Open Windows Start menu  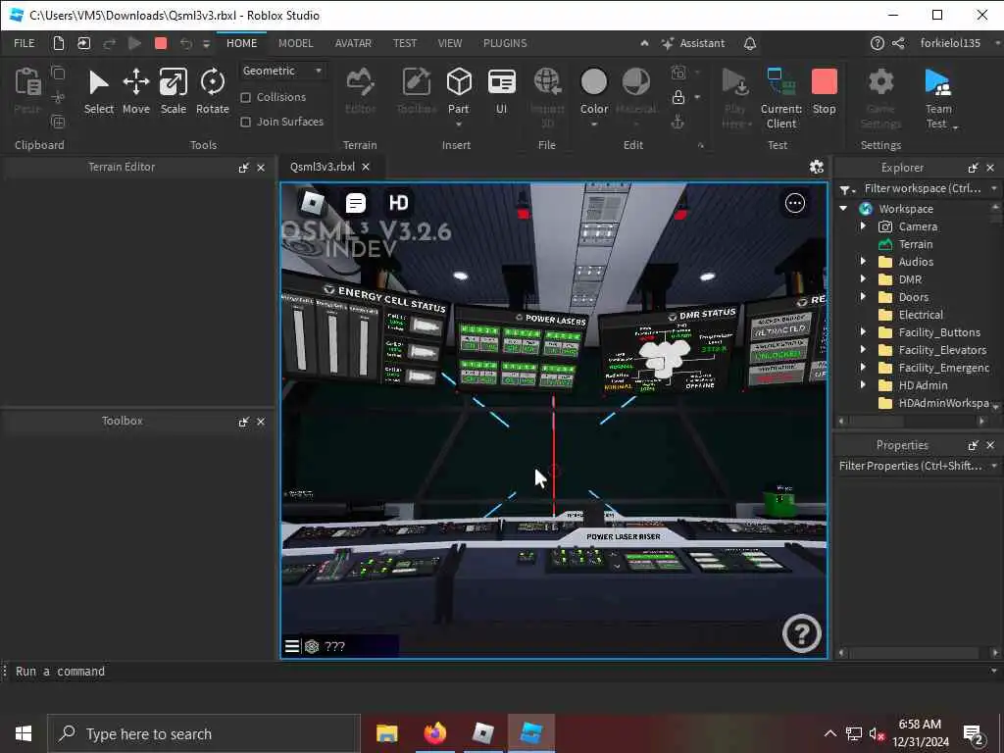click(x=24, y=733)
